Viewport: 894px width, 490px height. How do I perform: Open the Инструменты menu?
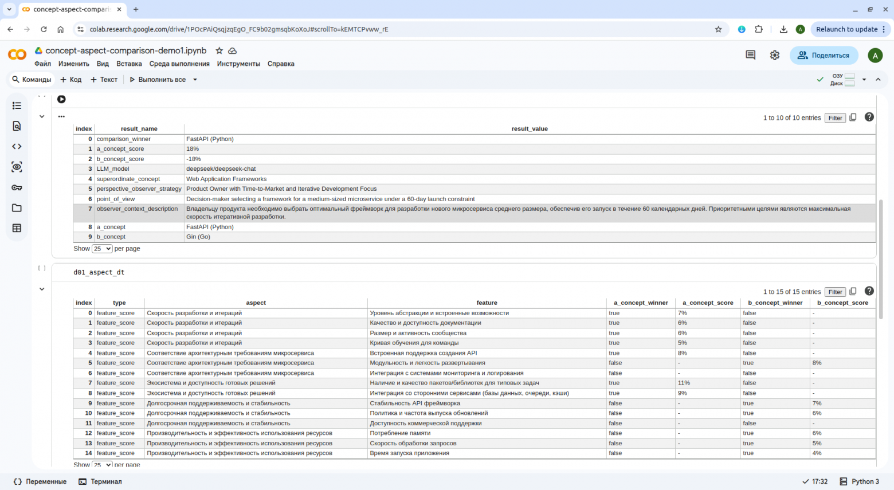tap(238, 64)
